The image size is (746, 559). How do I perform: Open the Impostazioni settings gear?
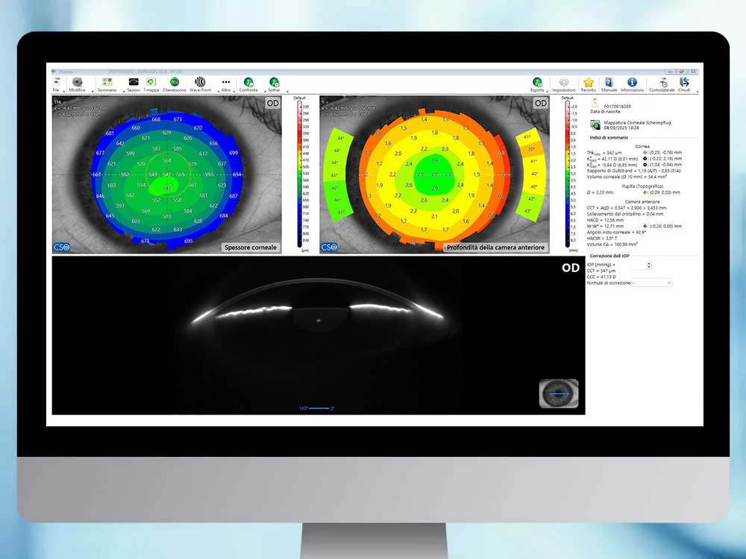pos(564,83)
